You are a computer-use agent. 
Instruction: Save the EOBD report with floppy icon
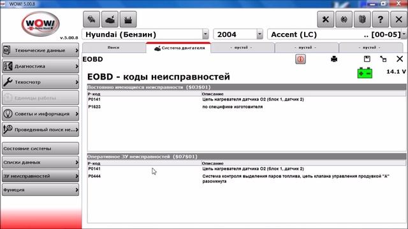click(367, 59)
